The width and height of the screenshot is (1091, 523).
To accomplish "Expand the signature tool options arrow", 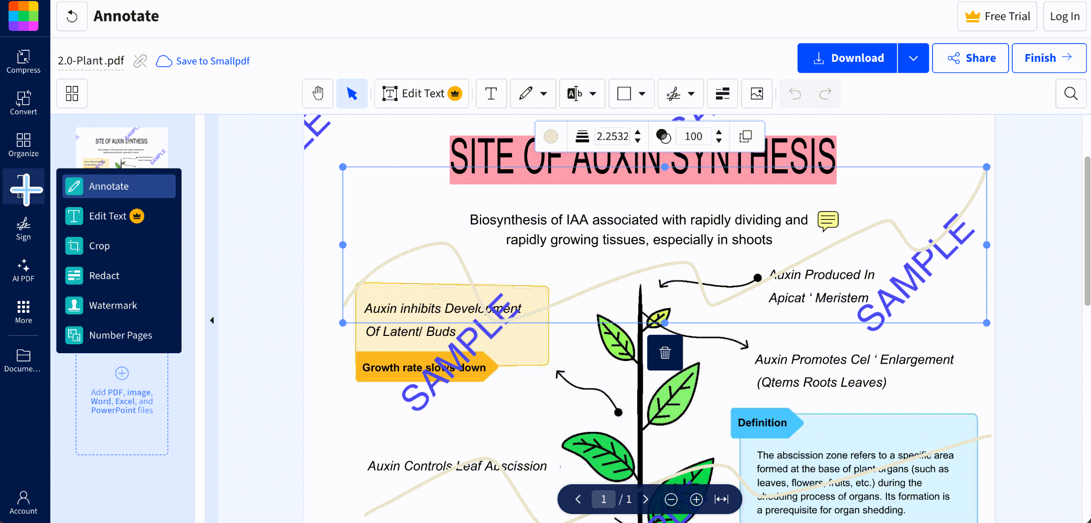I will tap(691, 93).
